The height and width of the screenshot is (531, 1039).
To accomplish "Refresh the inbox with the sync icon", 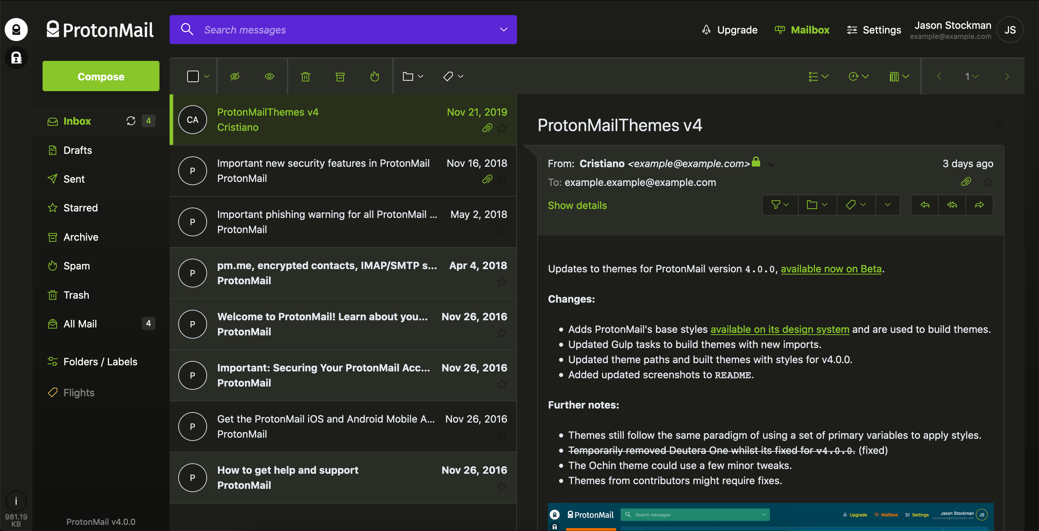I will (x=131, y=121).
